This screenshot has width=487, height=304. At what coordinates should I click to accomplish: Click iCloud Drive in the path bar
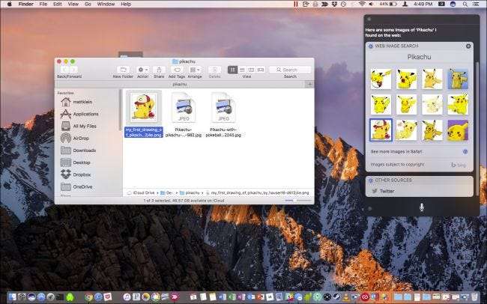(141, 193)
